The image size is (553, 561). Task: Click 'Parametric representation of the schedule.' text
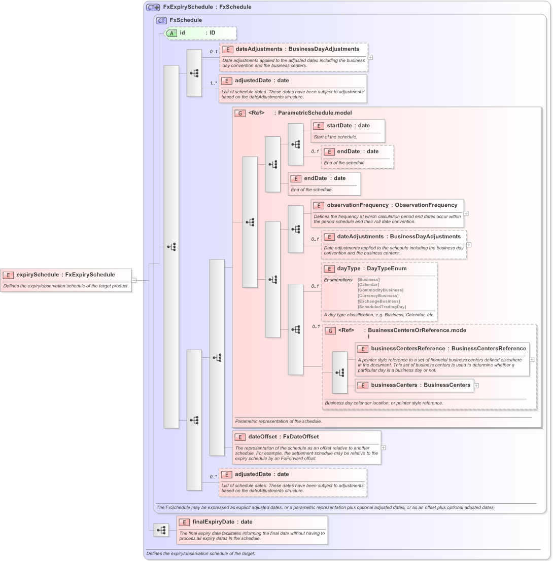[x=279, y=421]
